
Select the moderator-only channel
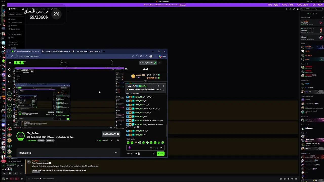point(16,34)
